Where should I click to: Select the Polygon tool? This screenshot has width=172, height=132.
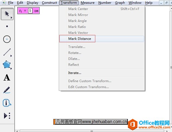tap(7, 65)
